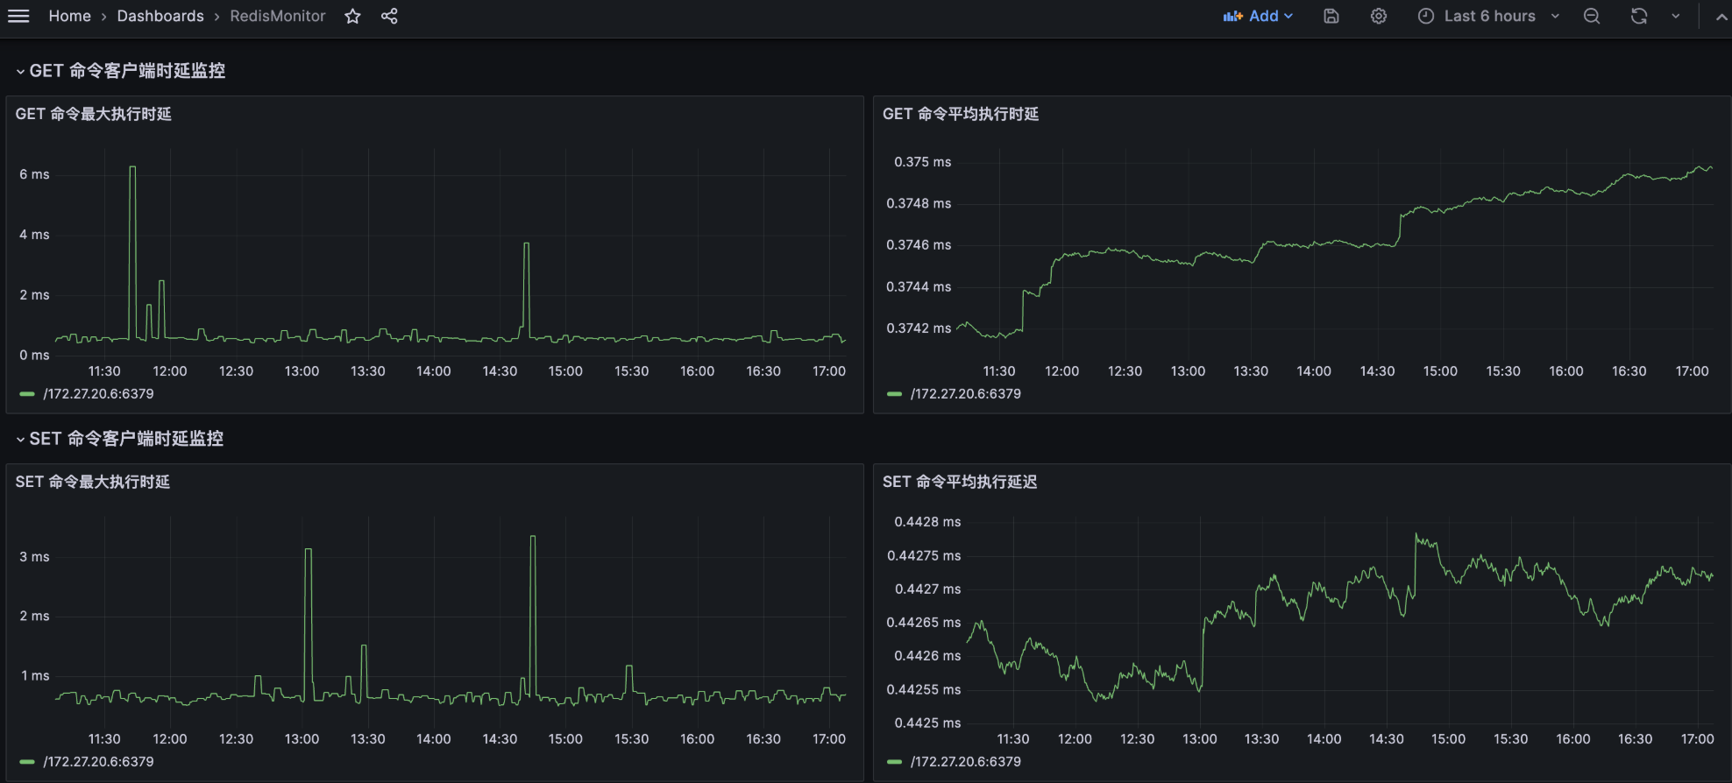Collapse the top bar with the chevron
Viewport: 1732px width, 783px height.
(x=1721, y=16)
